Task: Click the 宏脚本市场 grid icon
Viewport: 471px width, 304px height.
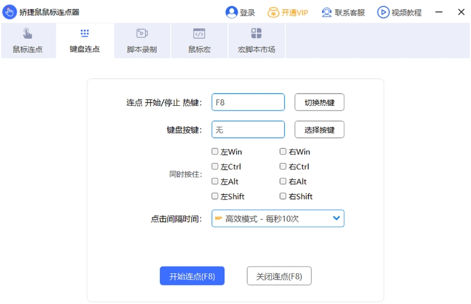Action: pos(256,33)
